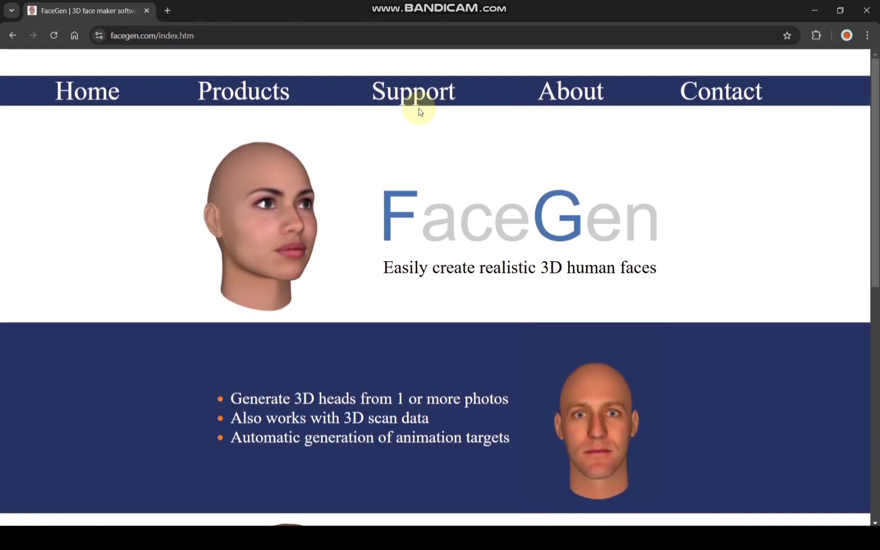
Task: Click the female 3D head image
Action: pos(260,226)
